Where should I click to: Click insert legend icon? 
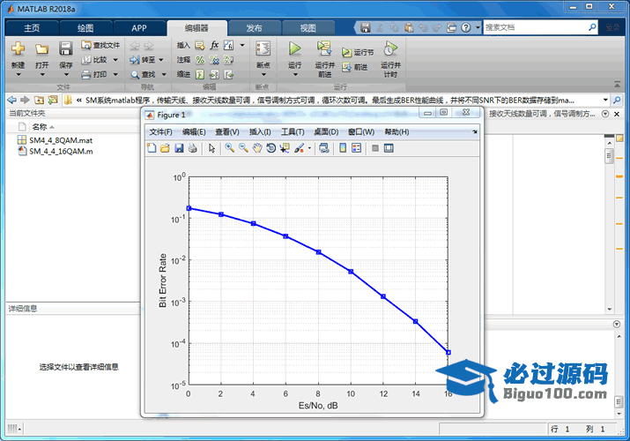click(356, 148)
